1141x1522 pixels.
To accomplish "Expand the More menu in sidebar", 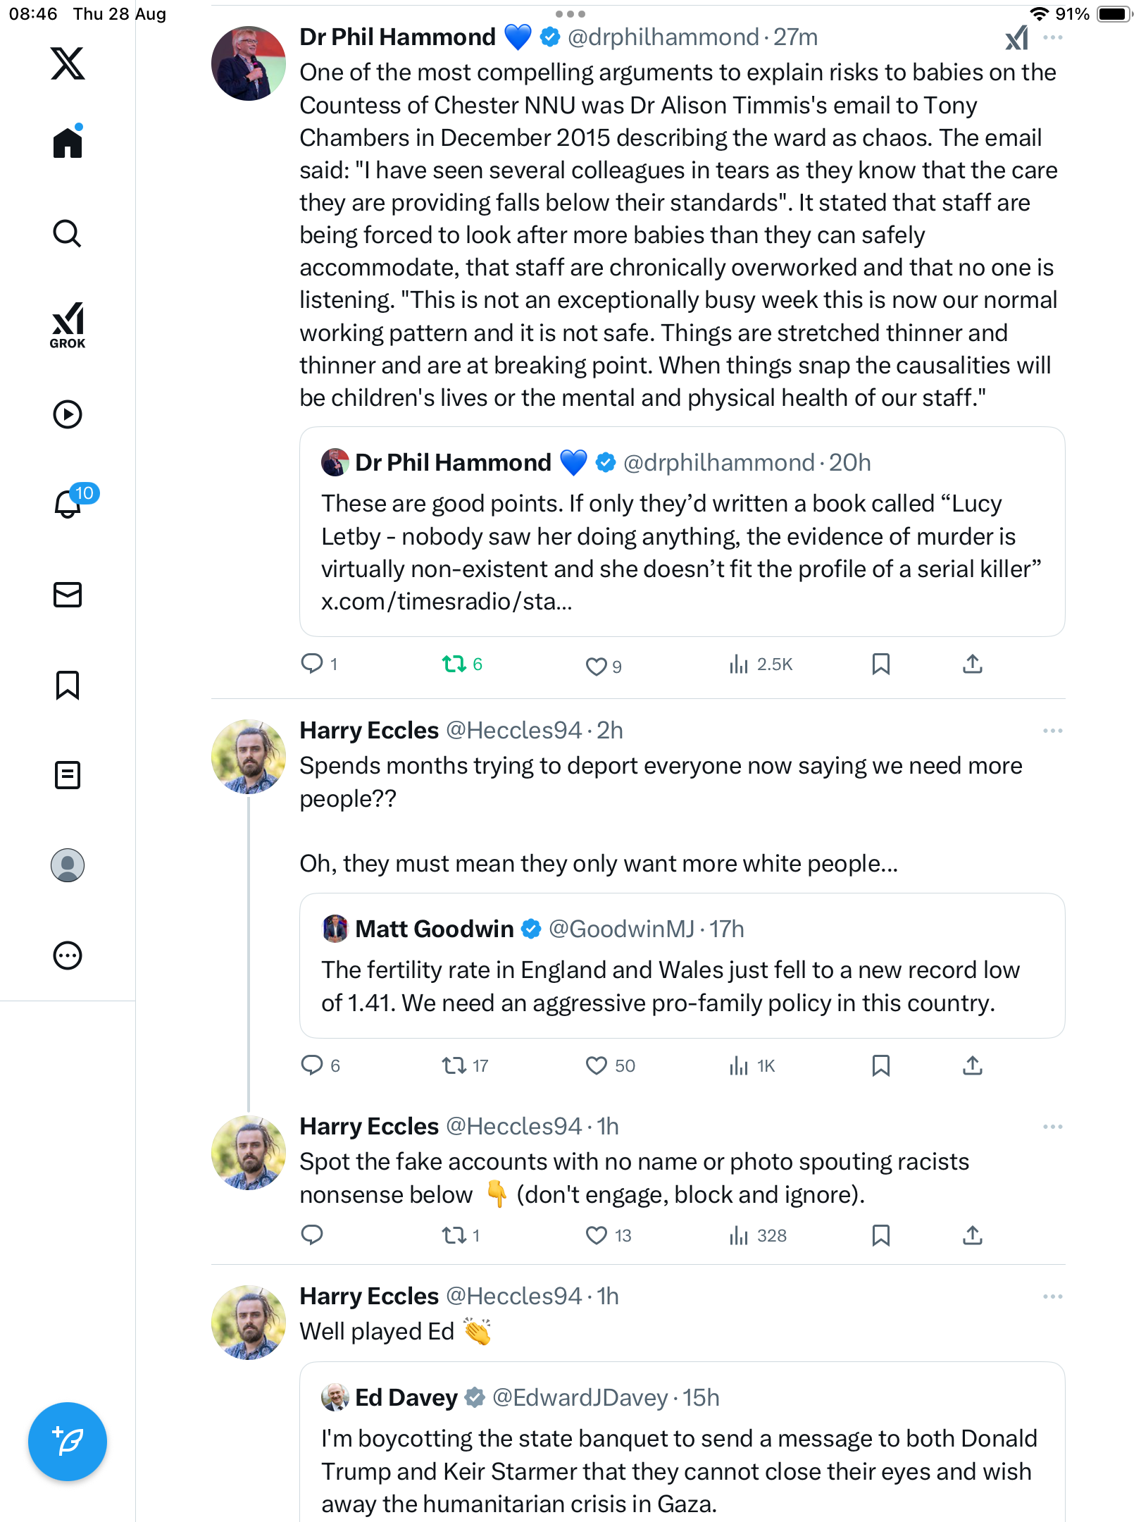I will (x=68, y=955).
